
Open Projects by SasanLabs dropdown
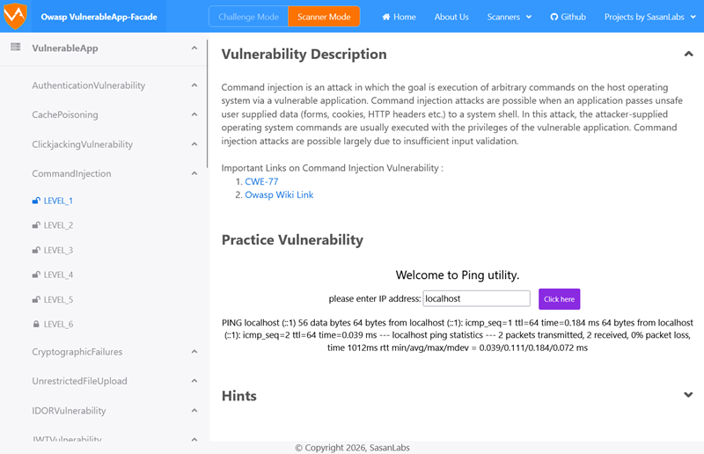649,17
